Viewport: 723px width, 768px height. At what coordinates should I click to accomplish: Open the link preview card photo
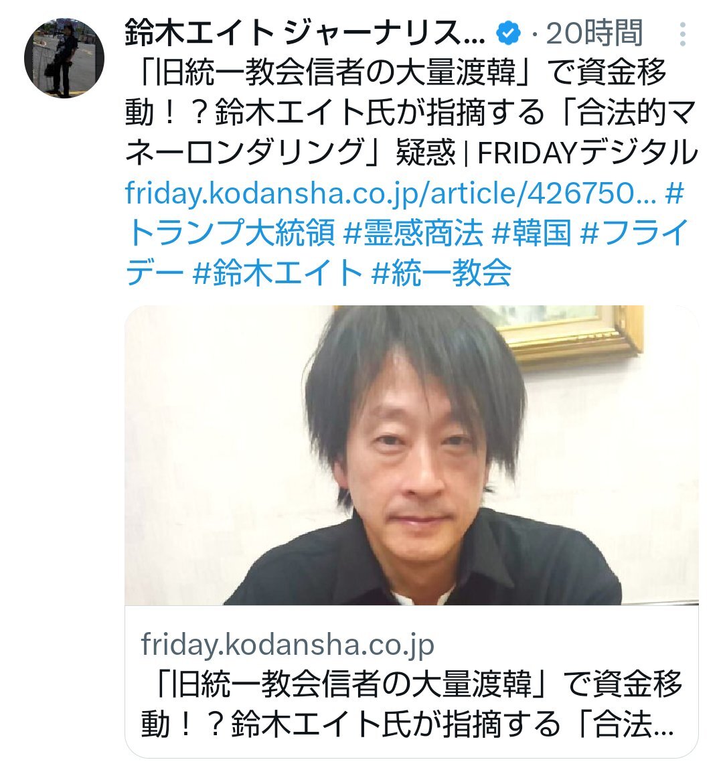point(412,455)
